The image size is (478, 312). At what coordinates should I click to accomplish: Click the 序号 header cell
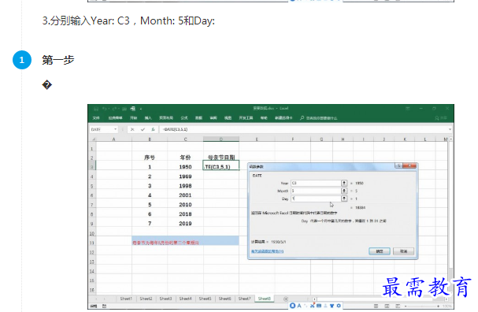[150, 158]
